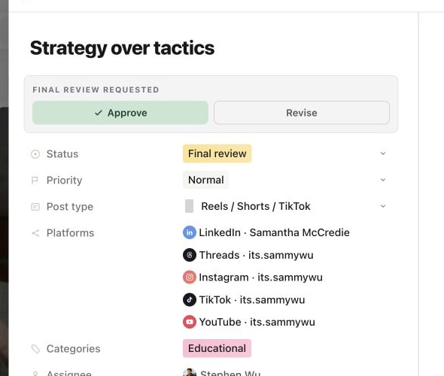
Task: Click the TikTok platform icon
Action: 190,299
